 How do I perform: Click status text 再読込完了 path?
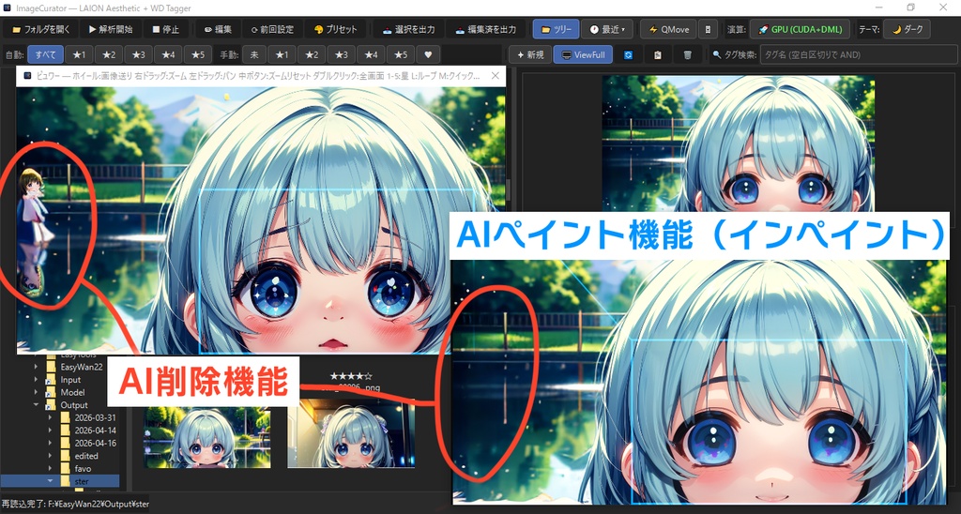click(75, 504)
